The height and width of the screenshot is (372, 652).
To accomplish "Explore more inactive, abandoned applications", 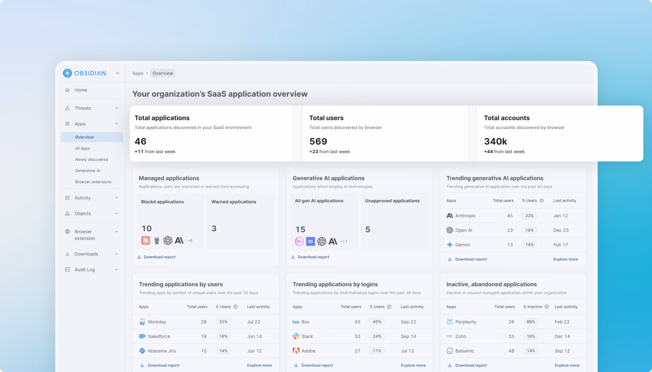I will click(567, 365).
